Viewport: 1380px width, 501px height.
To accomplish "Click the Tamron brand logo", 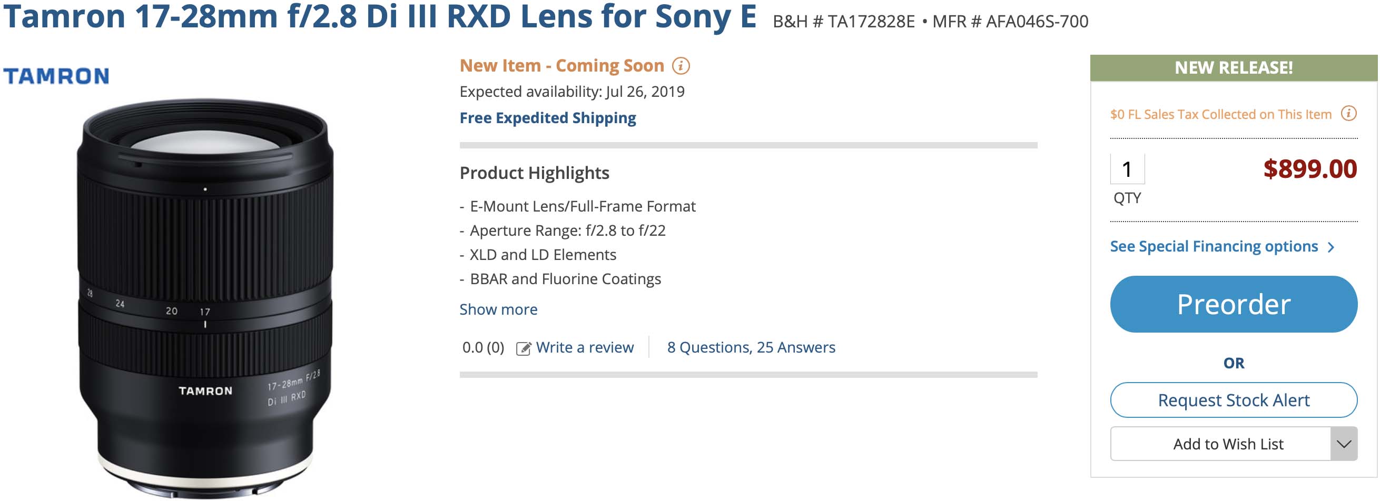I will pos(56,76).
